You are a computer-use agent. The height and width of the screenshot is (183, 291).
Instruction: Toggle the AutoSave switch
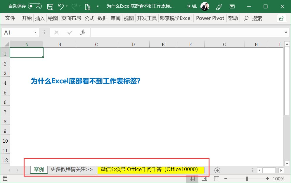pos(35,6)
